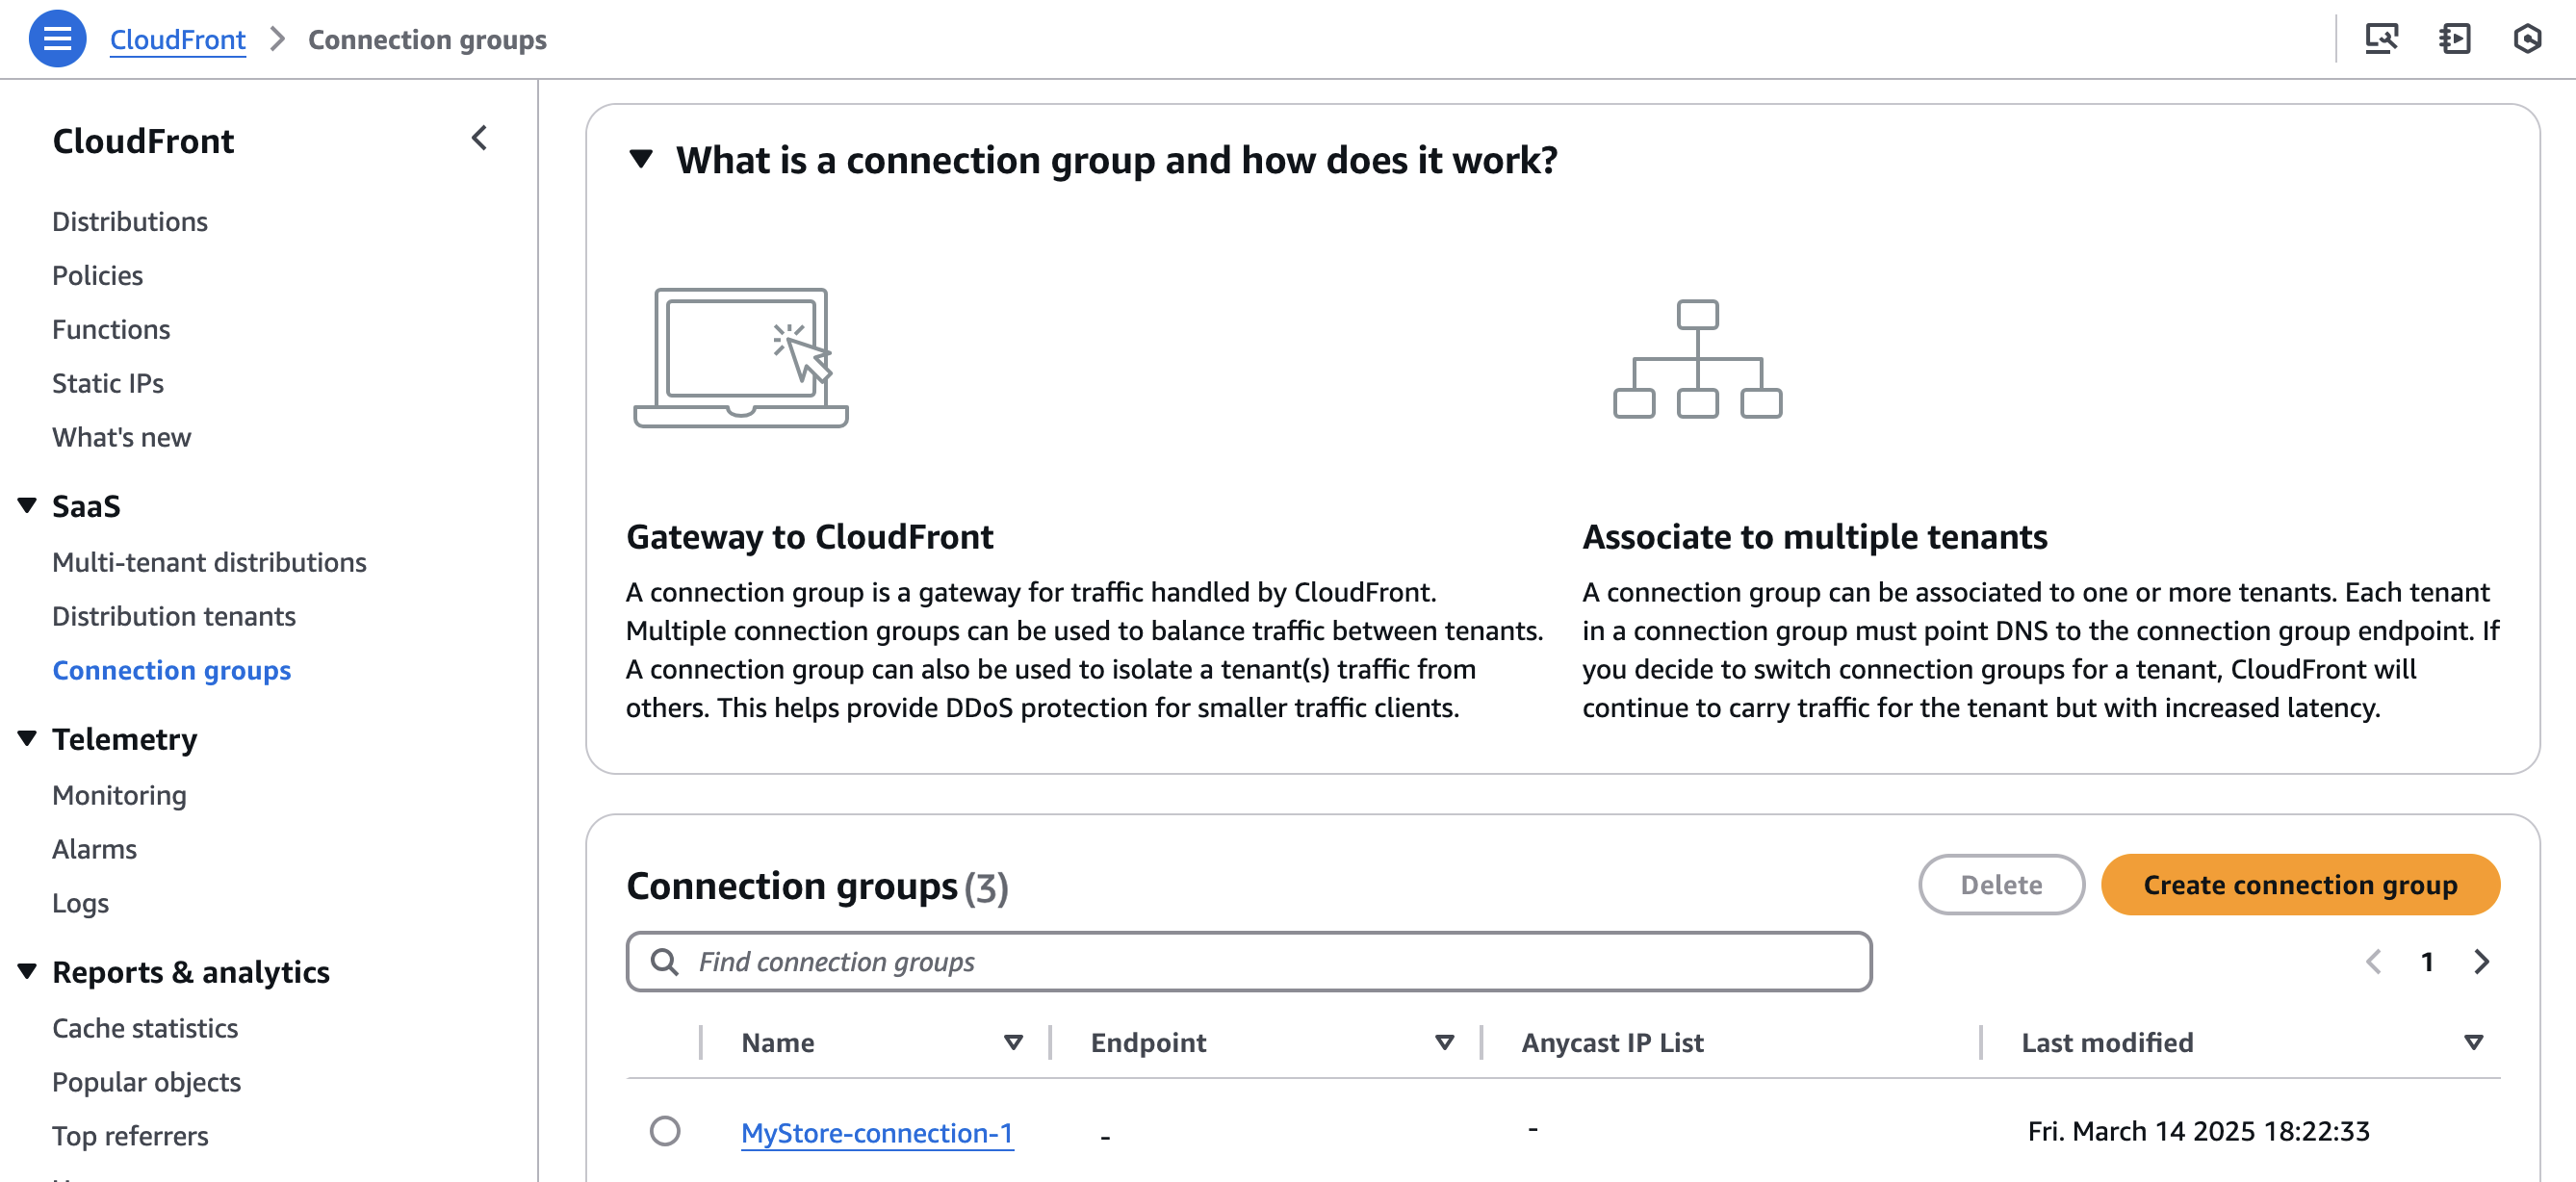Image resolution: width=2576 pixels, height=1182 pixels.
Task: Click the hexagon settings icon in header
Action: click(2527, 39)
